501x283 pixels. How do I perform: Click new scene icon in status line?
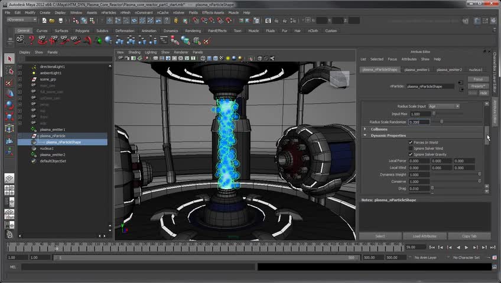pos(44,21)
